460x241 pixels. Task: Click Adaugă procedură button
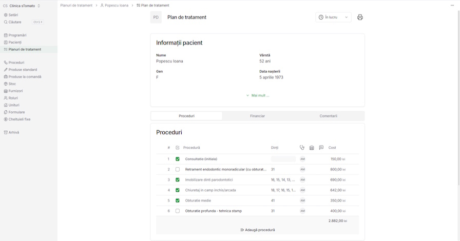(257, 230)
